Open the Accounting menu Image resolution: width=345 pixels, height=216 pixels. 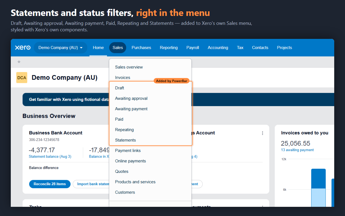click(x=218, y=48)
